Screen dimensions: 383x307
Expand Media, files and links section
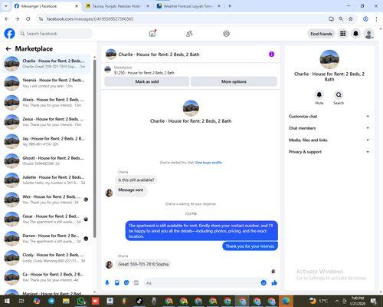click(329, 140)
